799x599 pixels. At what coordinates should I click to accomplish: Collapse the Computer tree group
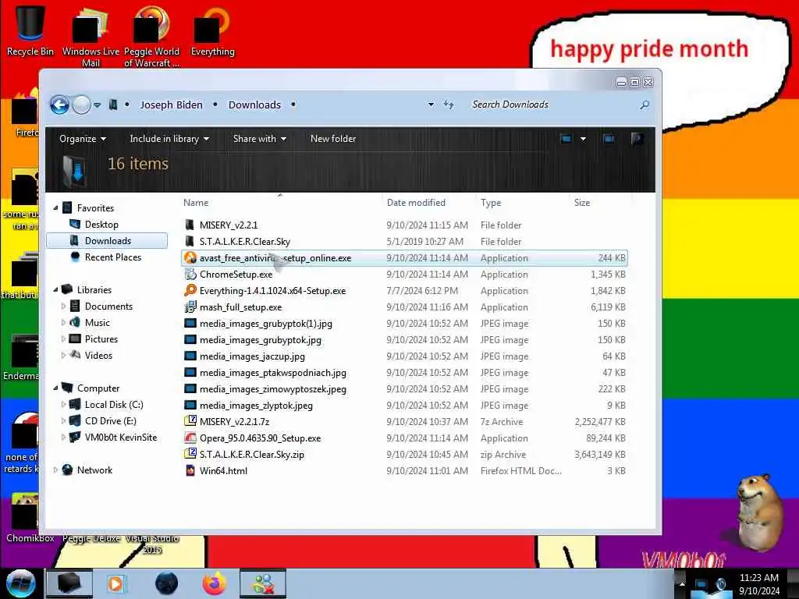[x=55, y=388]
